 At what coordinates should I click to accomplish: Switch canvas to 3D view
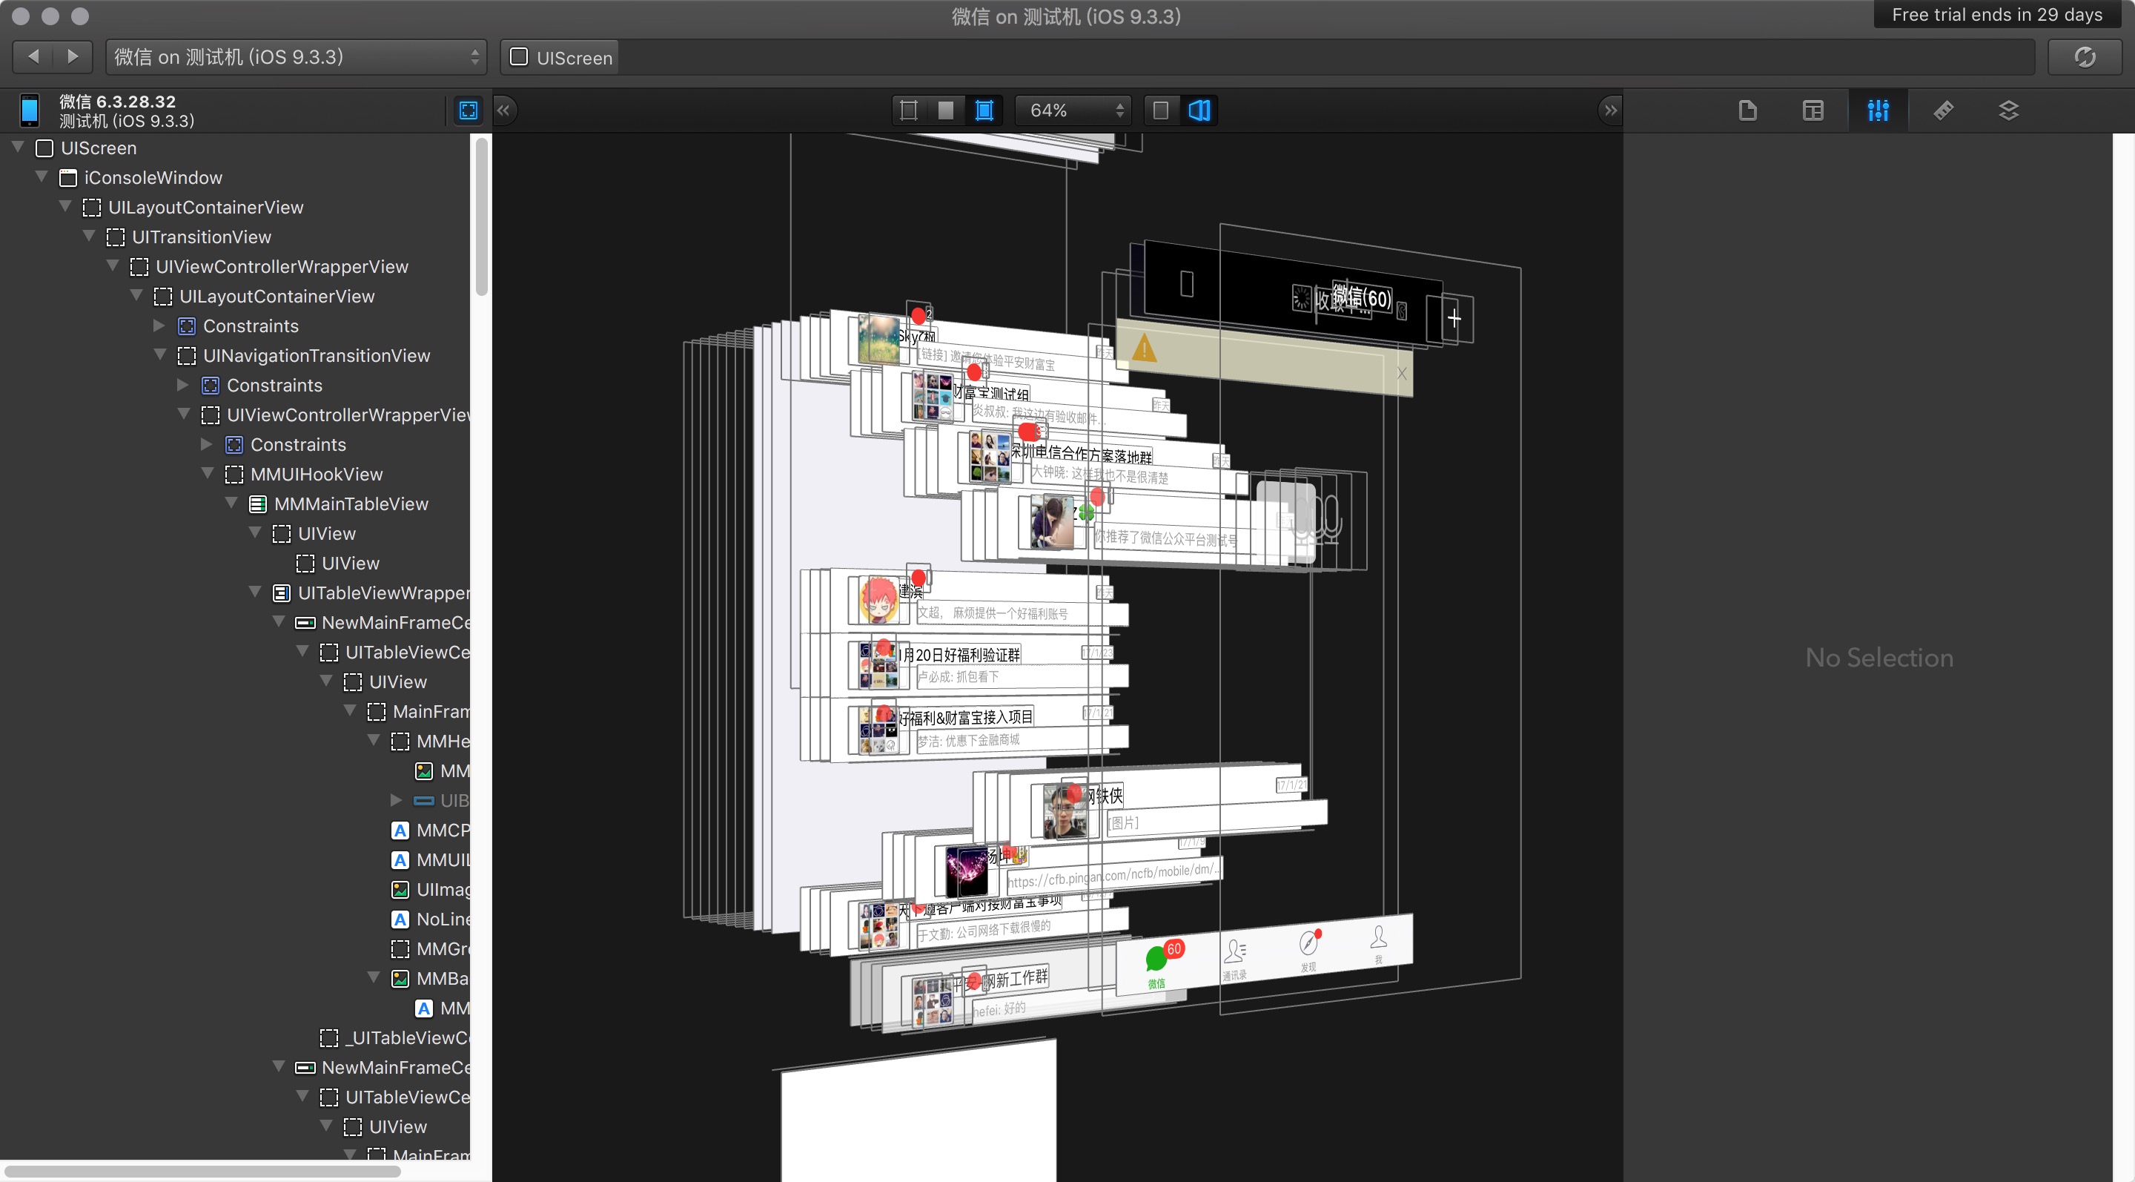click(1199, 110)
